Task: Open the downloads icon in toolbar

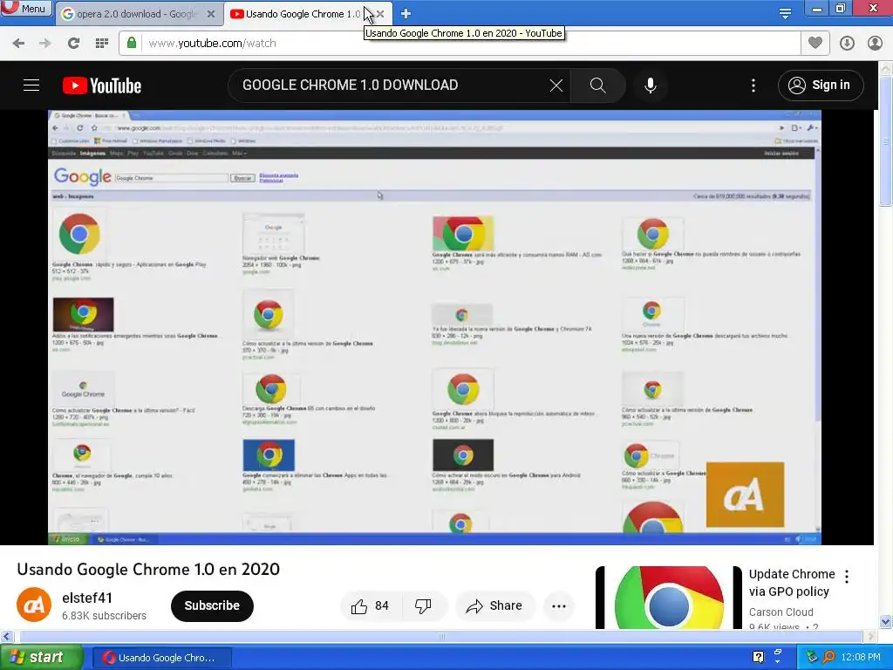Action: tap(847, 44)
